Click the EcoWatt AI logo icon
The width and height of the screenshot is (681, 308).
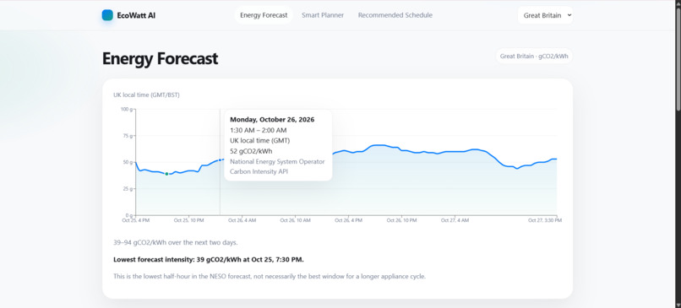[107, 15]
